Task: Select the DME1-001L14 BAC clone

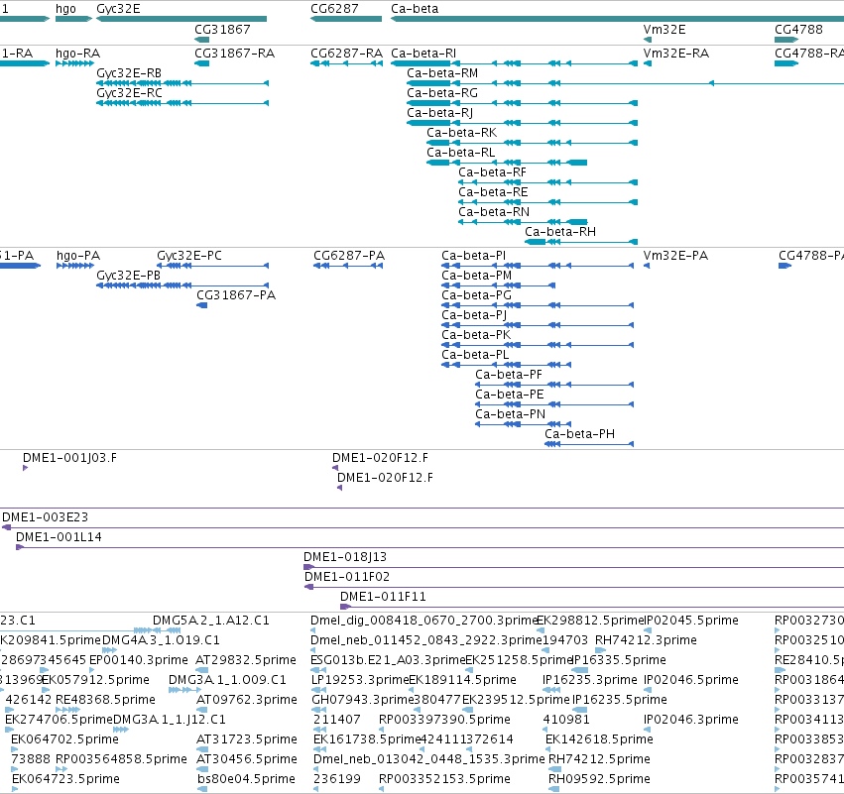Action: point(59,537)
